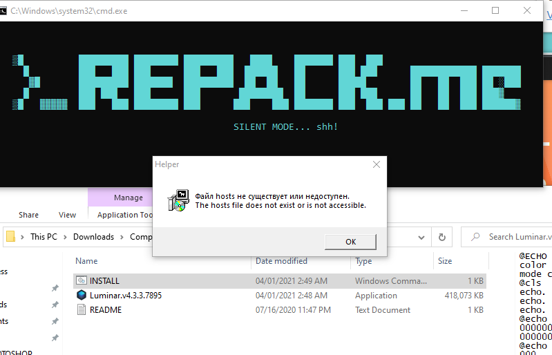Click first pin icon in navigation pane

[55, 288]
